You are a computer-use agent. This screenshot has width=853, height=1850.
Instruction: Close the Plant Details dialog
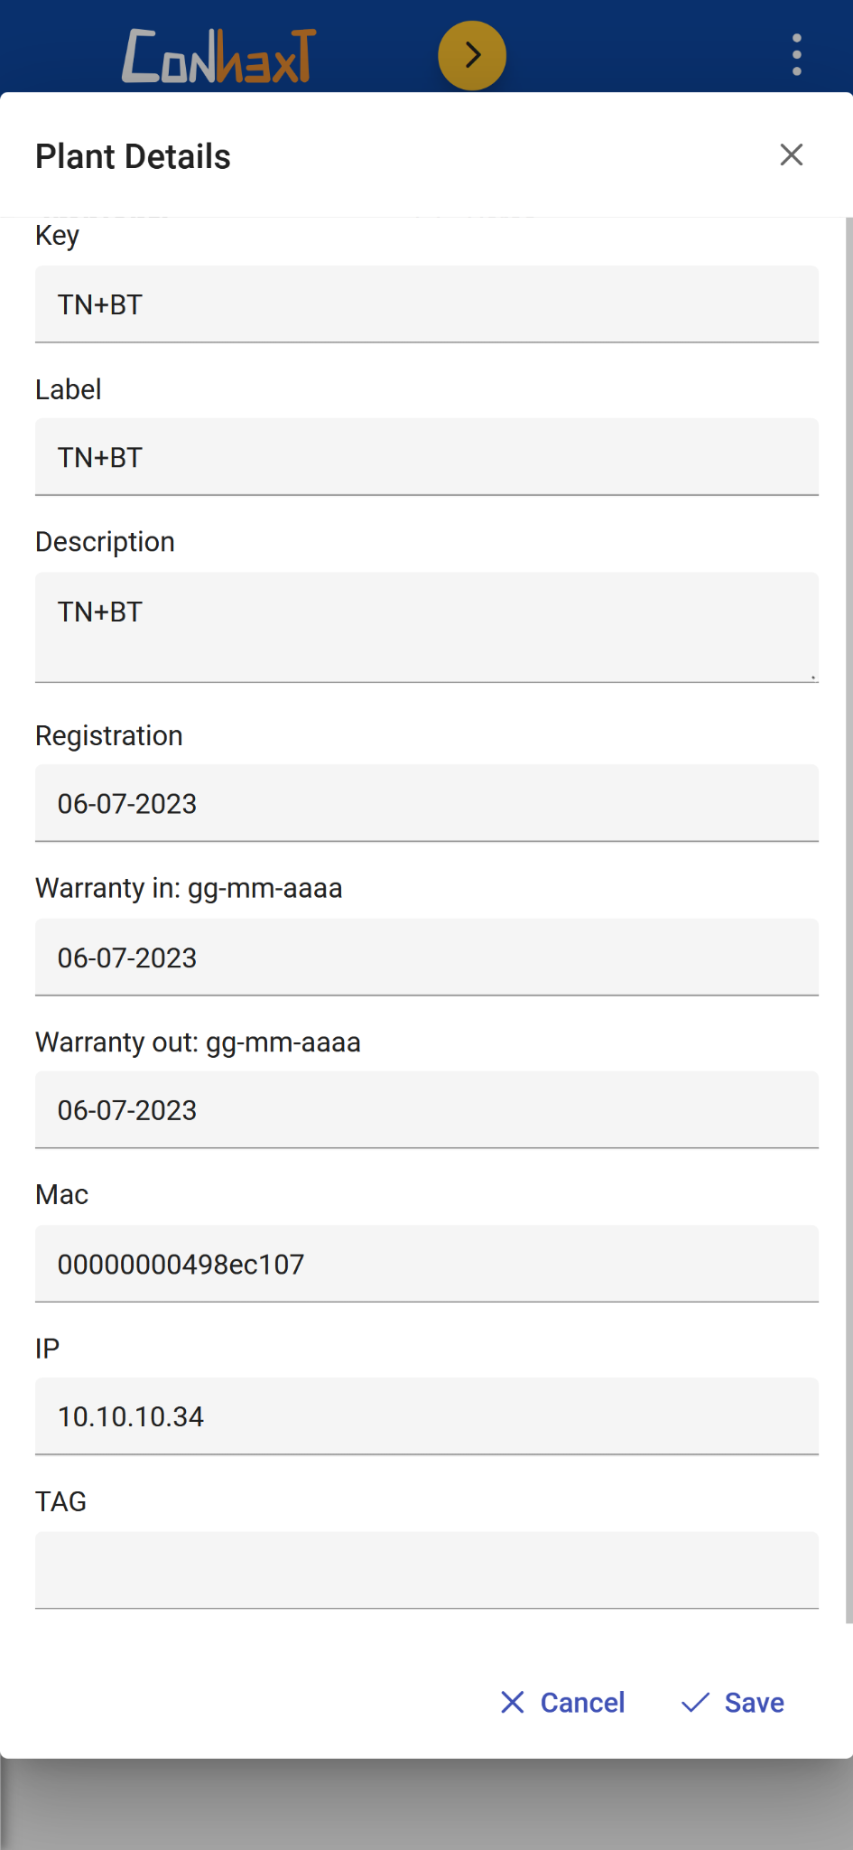coord(791,155)
